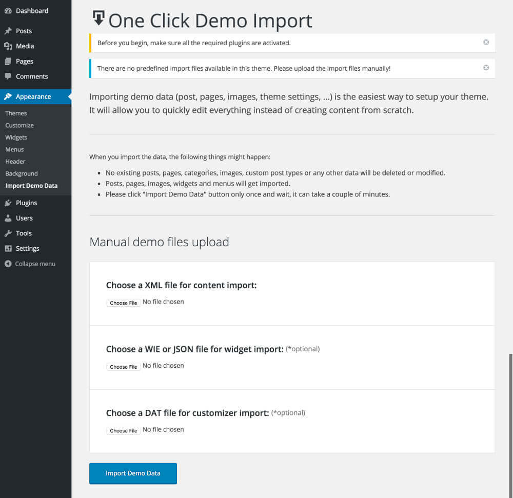The height and width of the screenshot is (498, 513).
Task: Click the 'There are no predefined import files' text
Action: click(244, 69)
